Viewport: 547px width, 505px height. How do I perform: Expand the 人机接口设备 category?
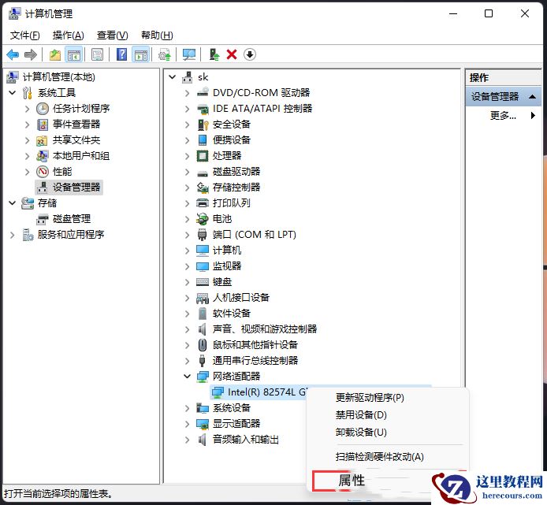tap(188, 298)
